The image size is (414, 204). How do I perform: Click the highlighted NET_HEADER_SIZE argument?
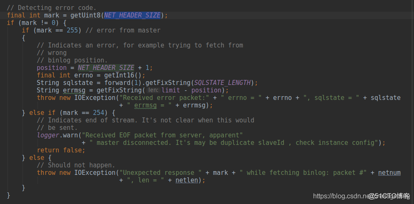[x=132, y=15]
